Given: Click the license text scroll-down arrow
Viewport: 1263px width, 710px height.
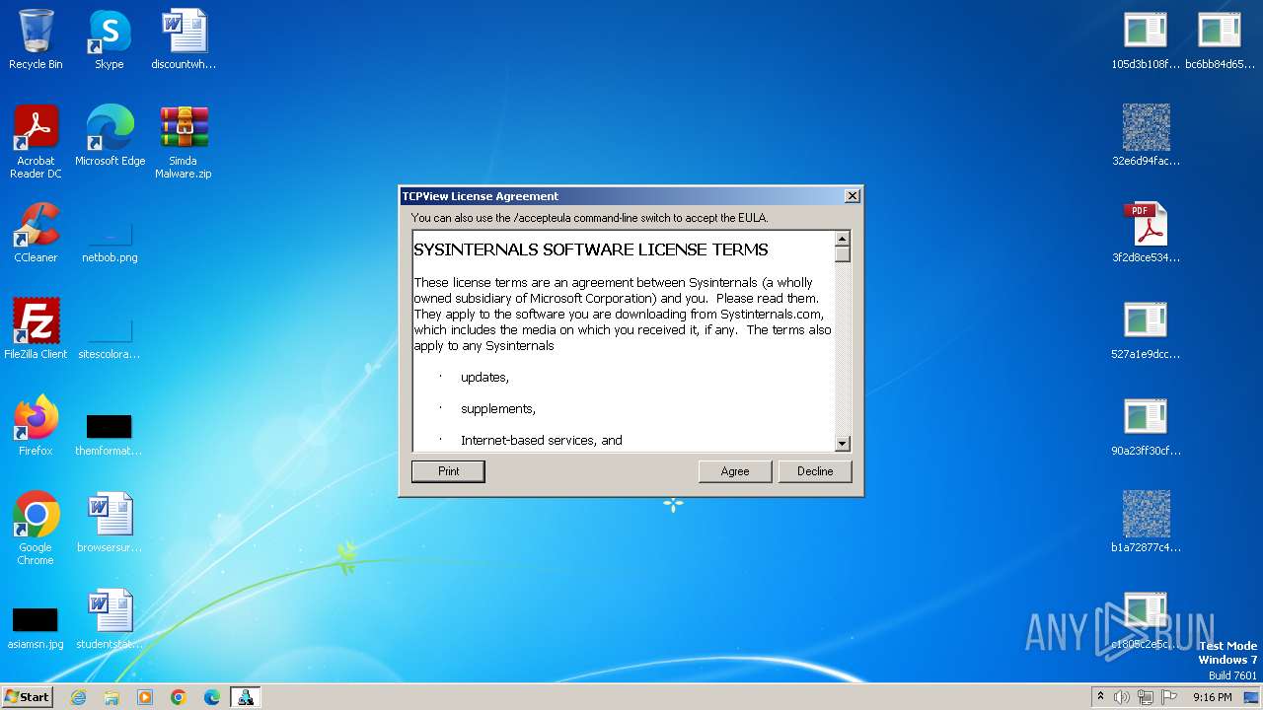Looking at the screenshot, I should (x=842, y=444).
